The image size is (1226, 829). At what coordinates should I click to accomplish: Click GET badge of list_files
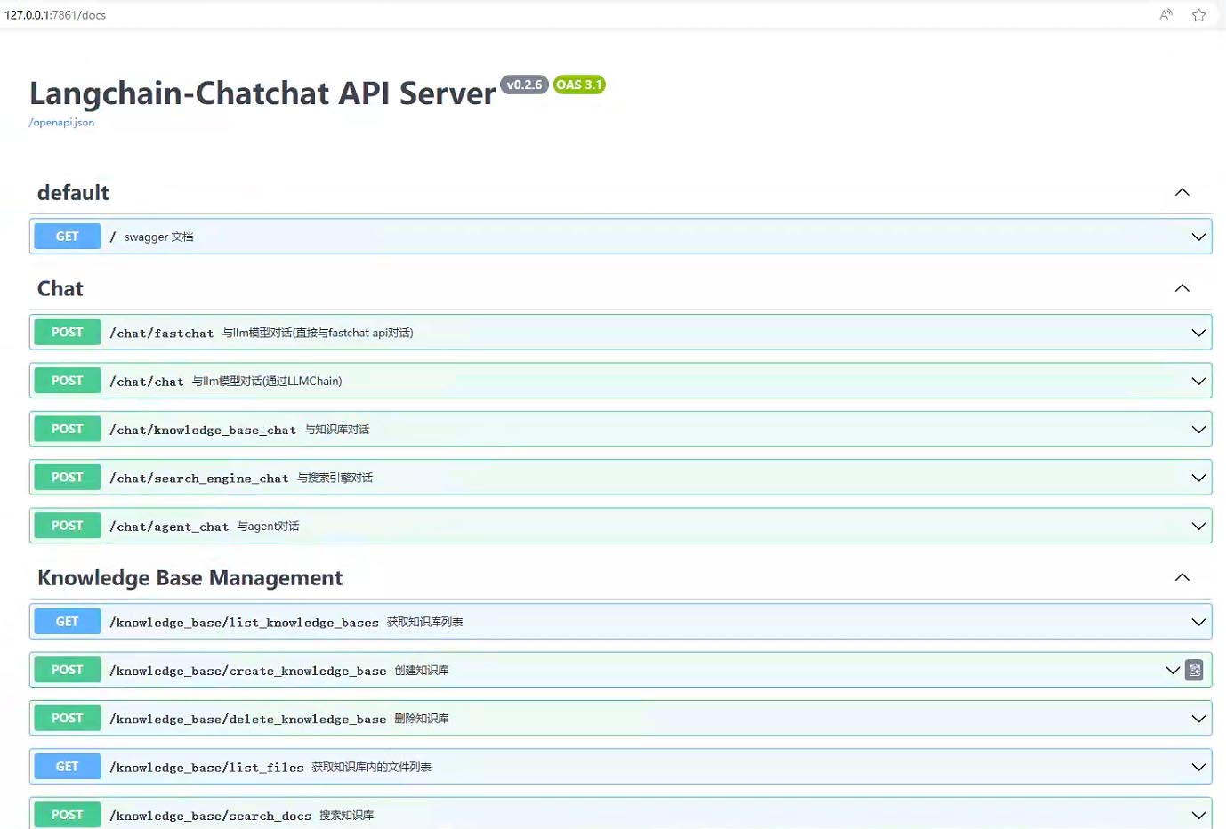tap(68, 767)
